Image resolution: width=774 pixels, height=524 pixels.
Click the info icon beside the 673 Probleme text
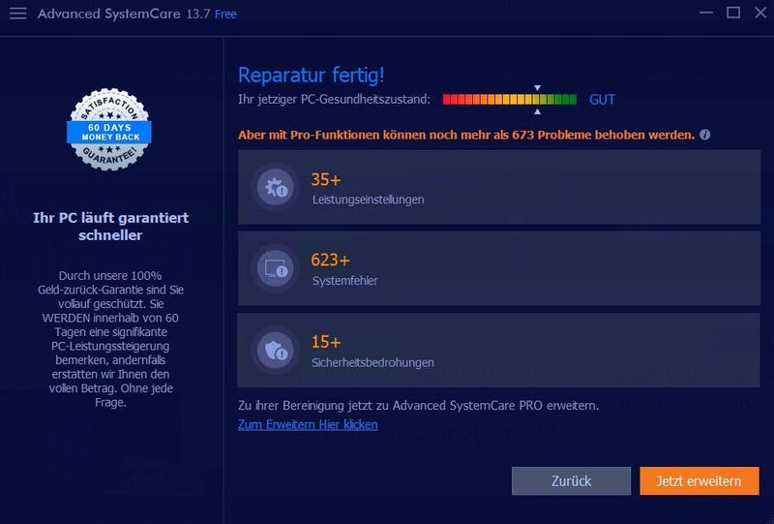pos(705,135)
